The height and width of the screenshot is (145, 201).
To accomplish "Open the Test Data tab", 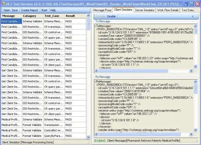I will [187, 10].
